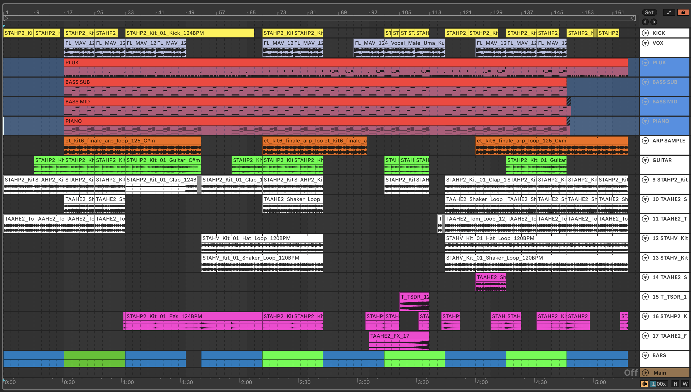Toggle the orange lock envelopes button
Image resolution: width=691 pixels, height=392 pixels.
[683, 12]
